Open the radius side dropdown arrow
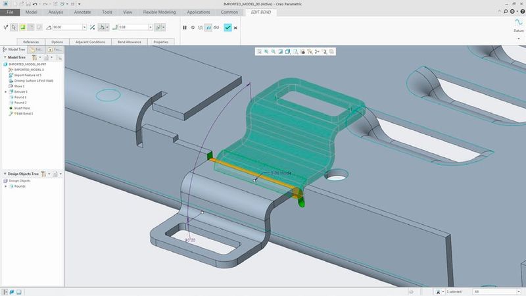 pyautogui.click(x=163, y=27)
